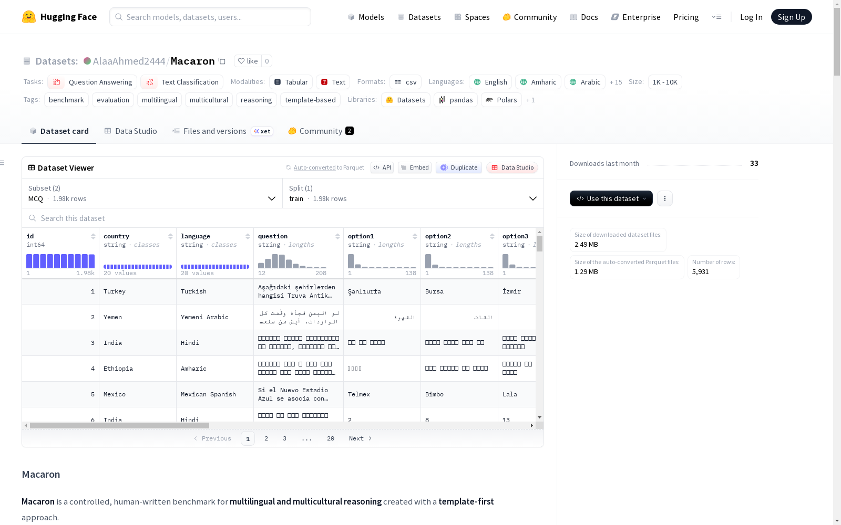Expand the Split train dropdown

tap(413, 193)
